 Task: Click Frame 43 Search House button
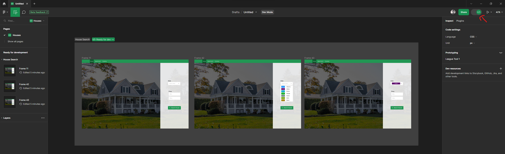click(x=397, y=108)
